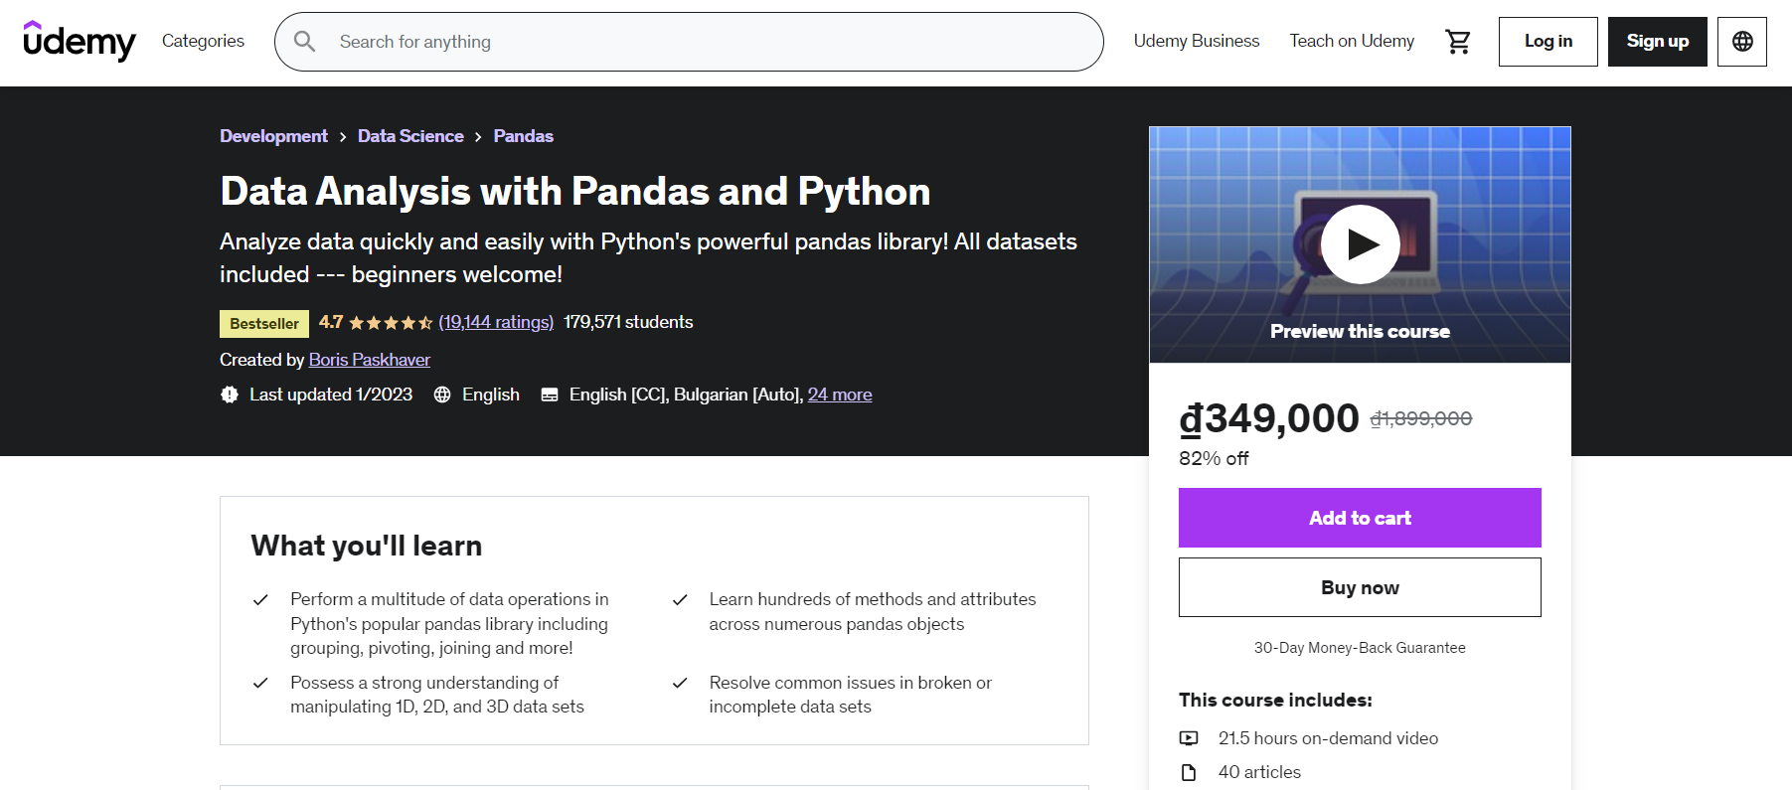Click the ₫349,000 price
Screen dimensions: 1792x790
[1269, 418]
